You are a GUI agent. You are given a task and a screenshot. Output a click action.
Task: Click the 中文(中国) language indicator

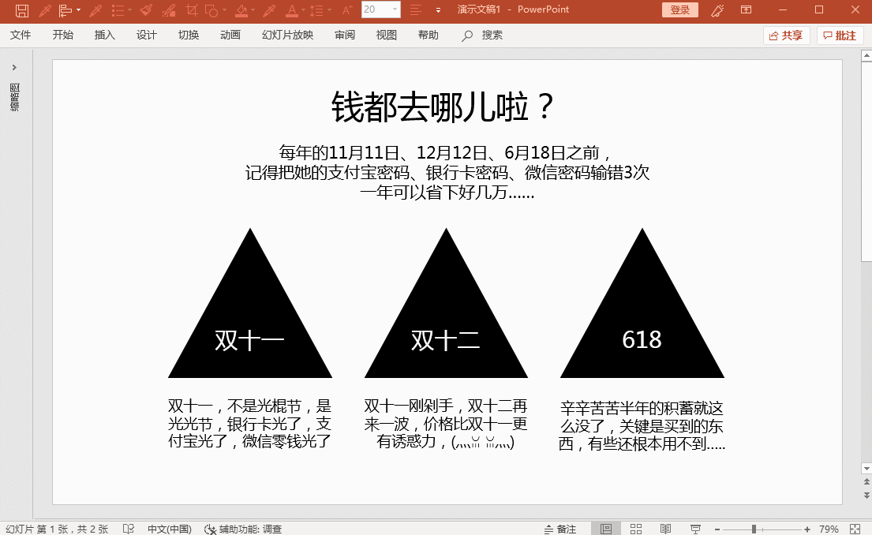[170, 529]
